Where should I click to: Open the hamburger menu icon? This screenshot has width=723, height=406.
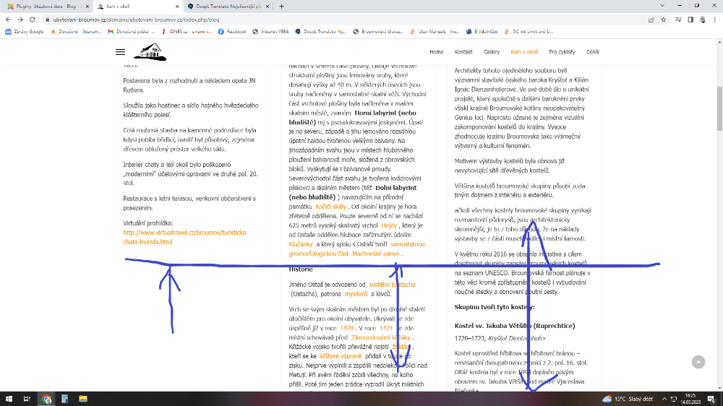(x=120, y=52)
